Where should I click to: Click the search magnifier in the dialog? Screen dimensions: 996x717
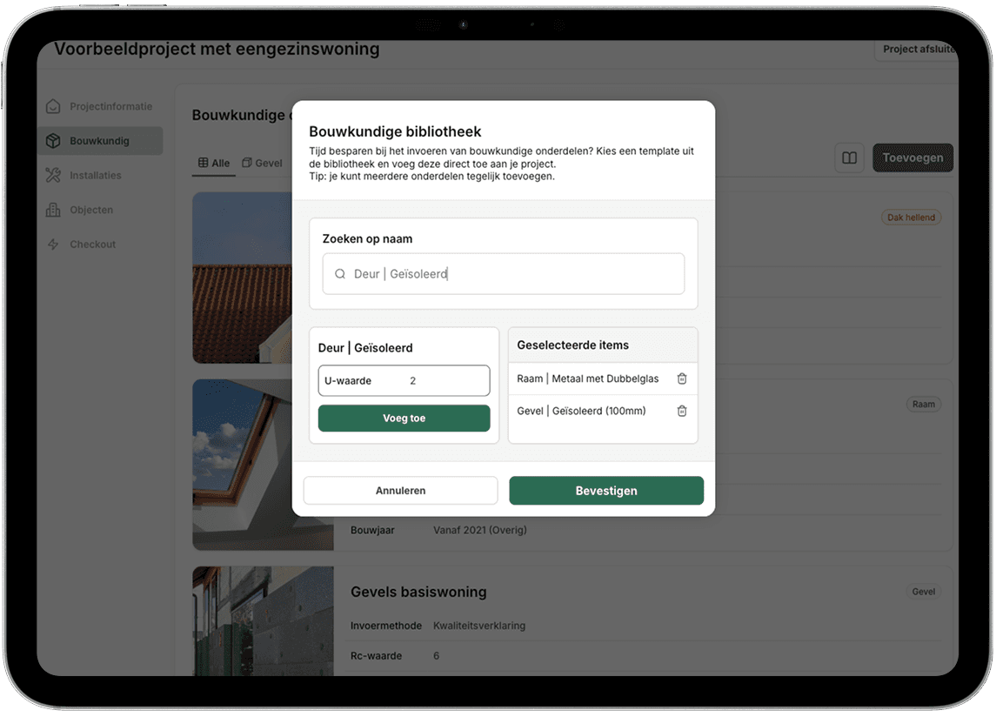click(340, 273)
